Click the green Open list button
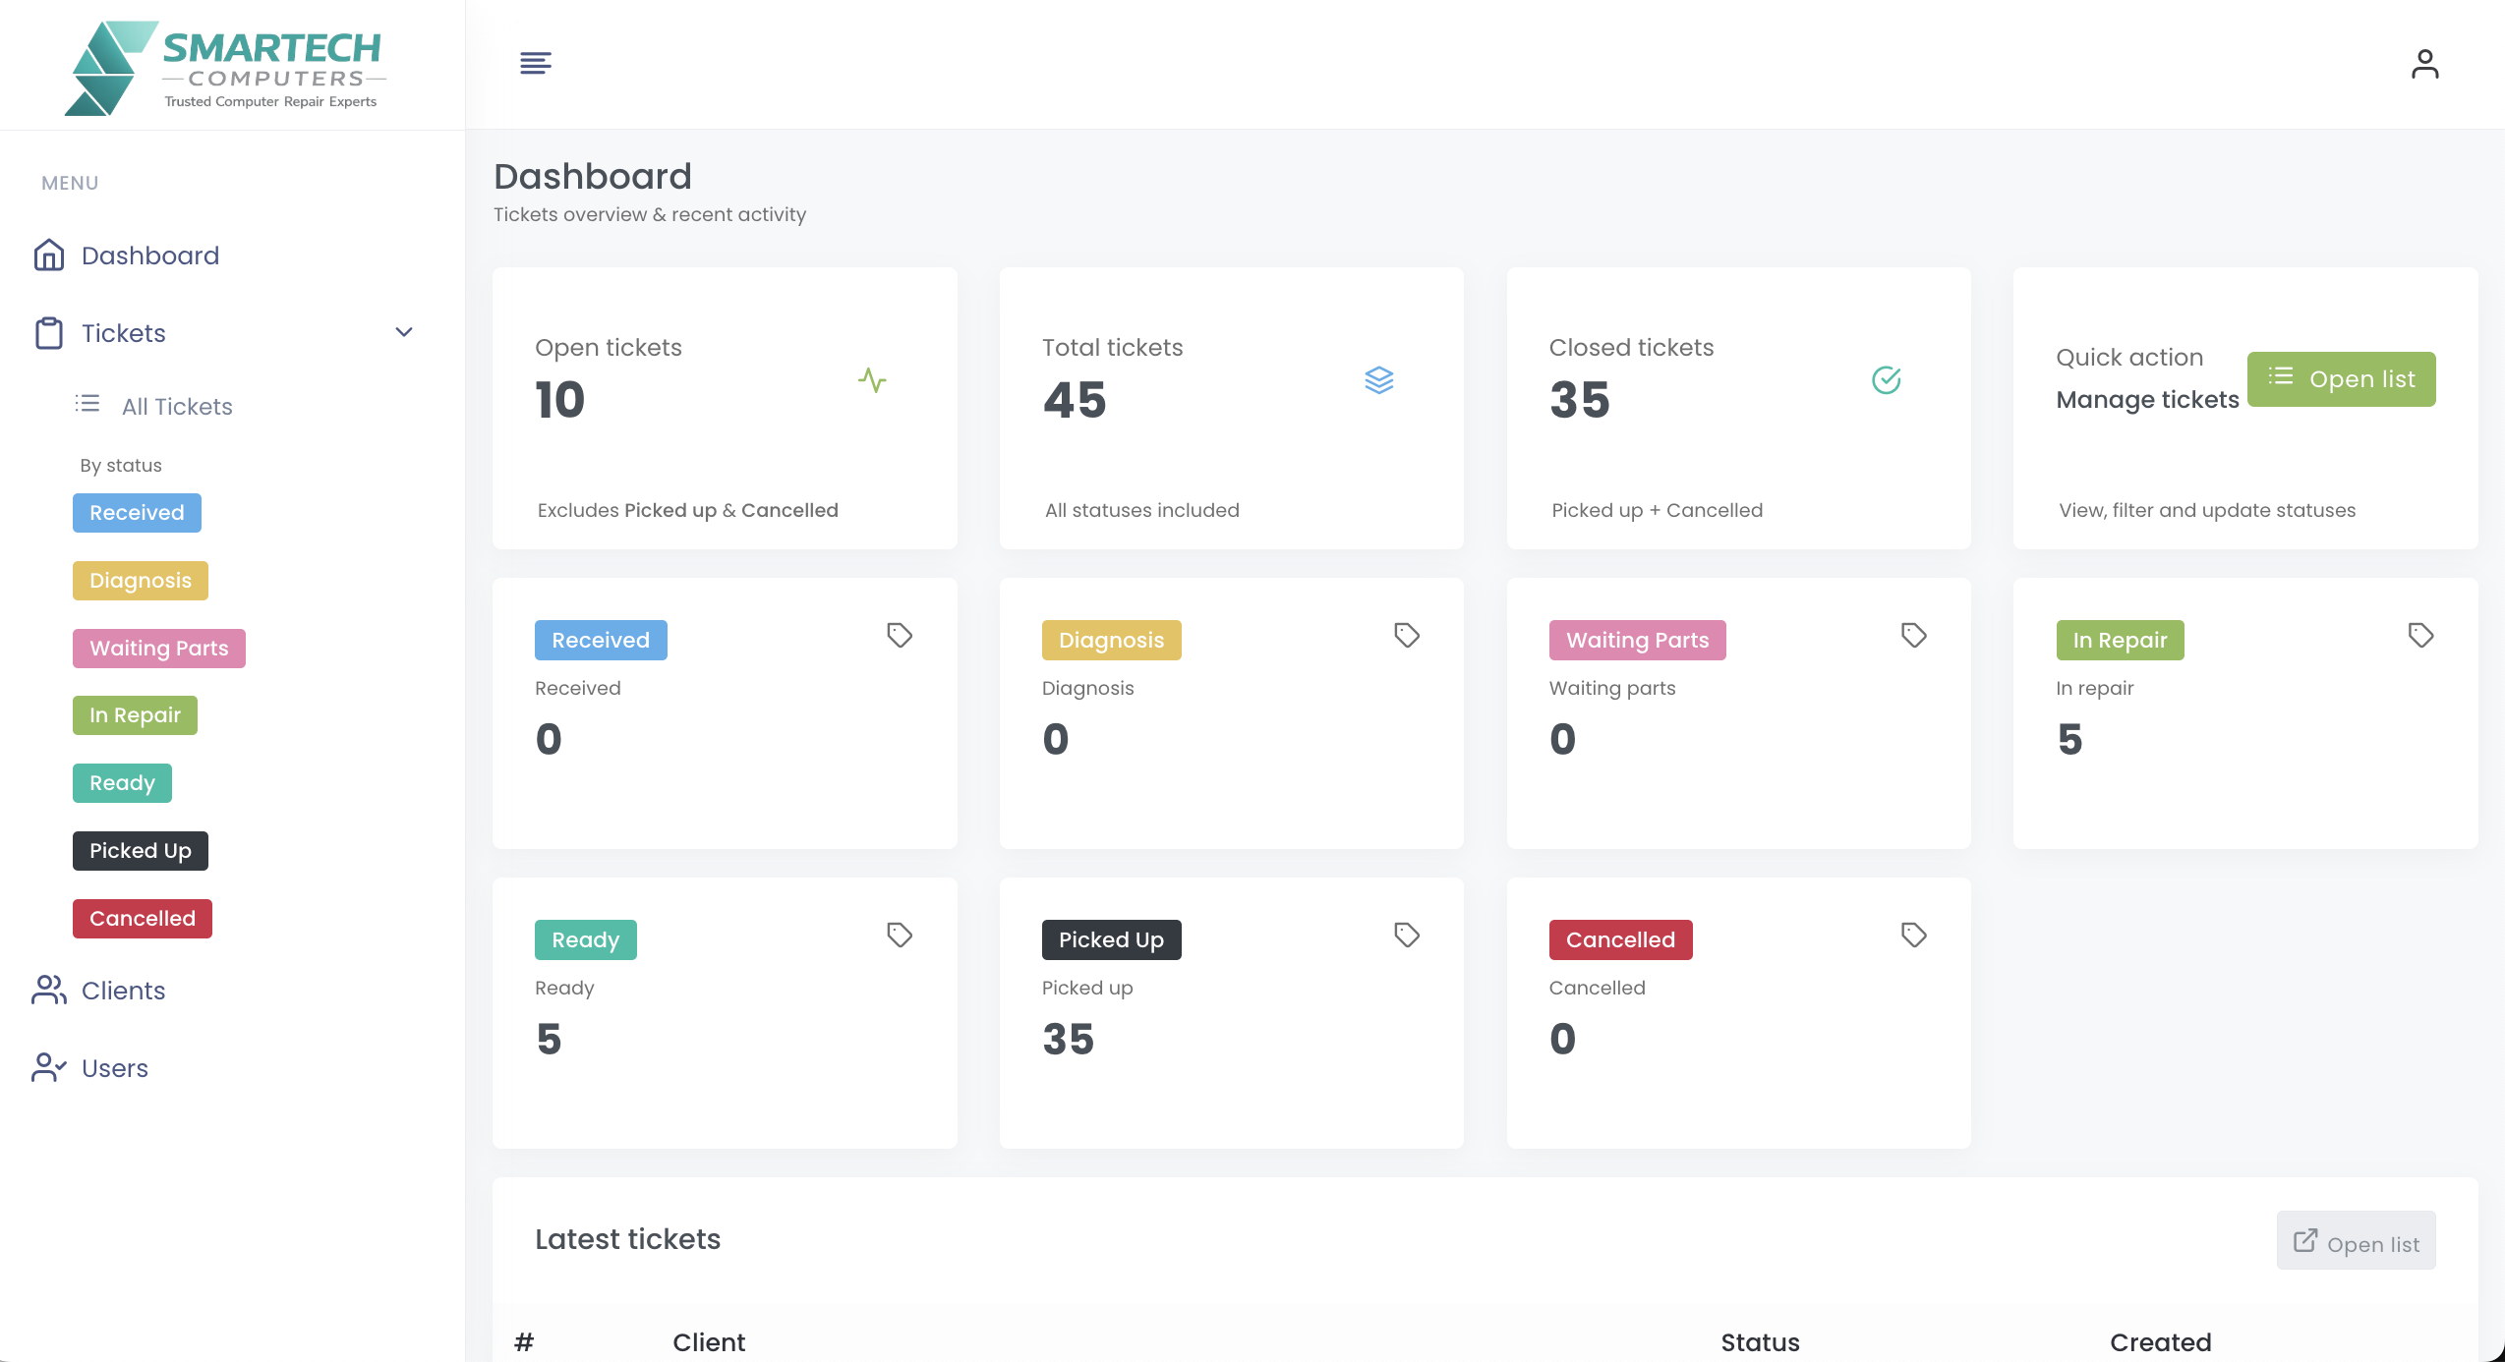2505x1362 pixels. click(2342, 378)
